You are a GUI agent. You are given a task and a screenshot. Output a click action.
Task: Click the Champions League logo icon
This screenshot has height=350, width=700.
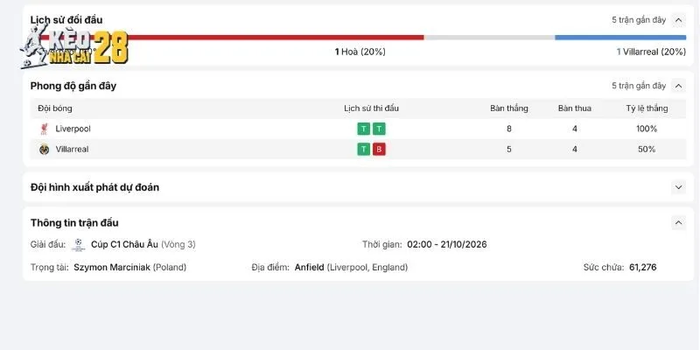click(78, 244)
